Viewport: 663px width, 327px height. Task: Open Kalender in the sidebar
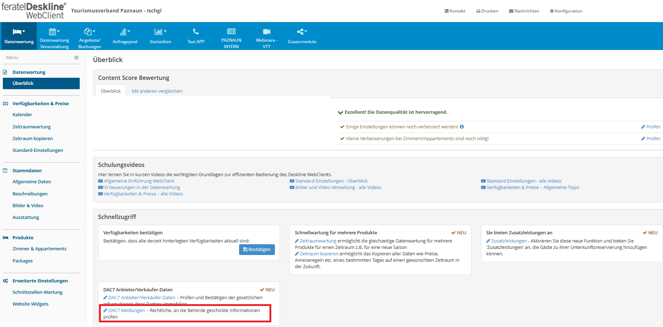click(22, 114)
